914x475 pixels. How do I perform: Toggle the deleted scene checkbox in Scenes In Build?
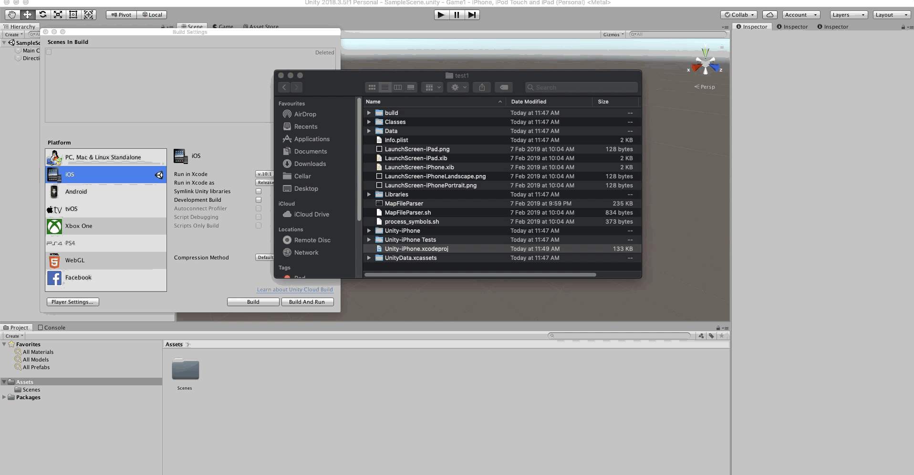click(x=49, y=52)
